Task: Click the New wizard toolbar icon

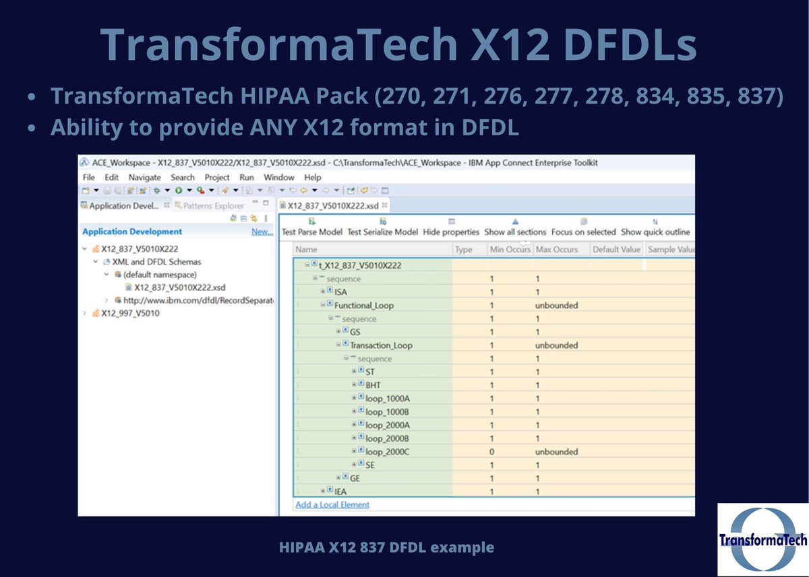Action: click(x=87, y=191)
